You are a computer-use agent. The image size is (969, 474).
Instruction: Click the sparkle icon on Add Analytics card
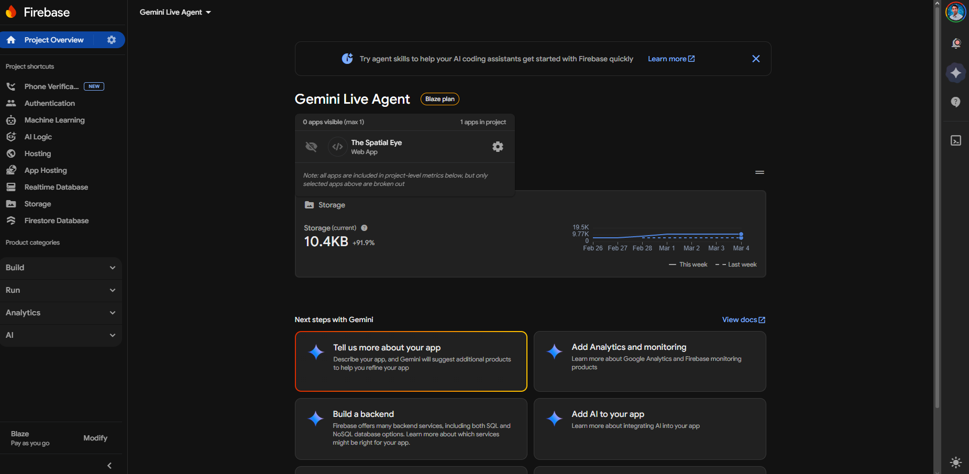click(555, 351)
